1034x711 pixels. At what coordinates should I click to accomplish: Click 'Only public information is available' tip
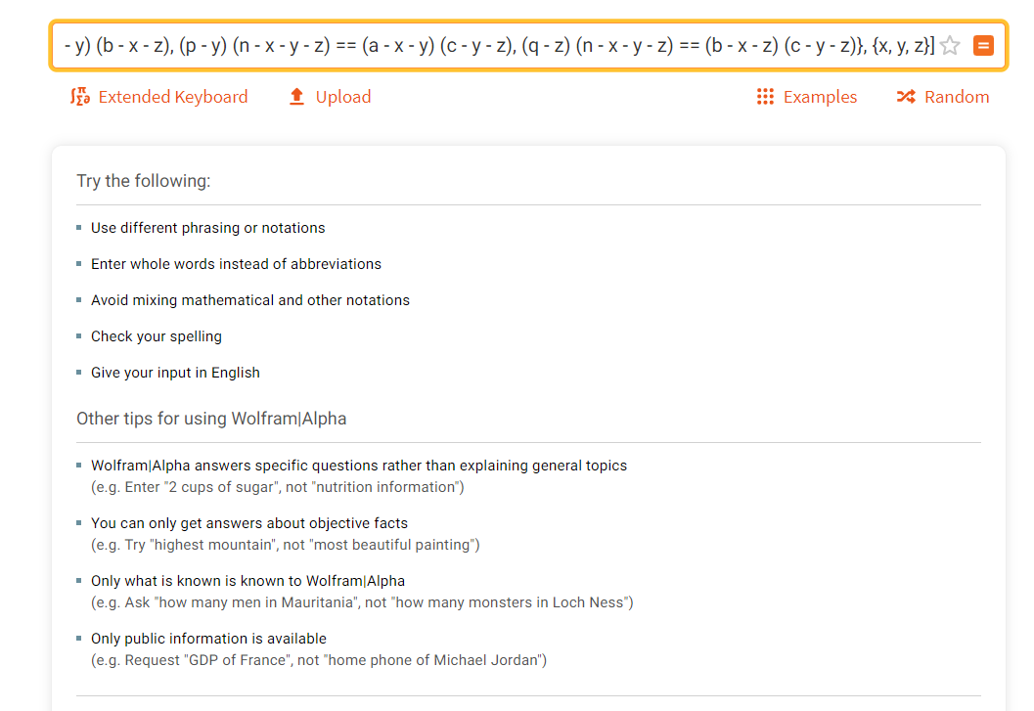click(208, 639)
